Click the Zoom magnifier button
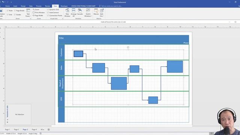The image size is (240, 135). (36, 9)
